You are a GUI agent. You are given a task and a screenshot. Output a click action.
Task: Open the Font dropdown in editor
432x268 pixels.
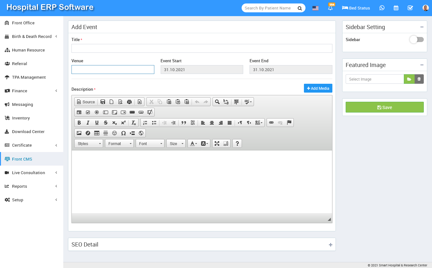coord(150,143)
